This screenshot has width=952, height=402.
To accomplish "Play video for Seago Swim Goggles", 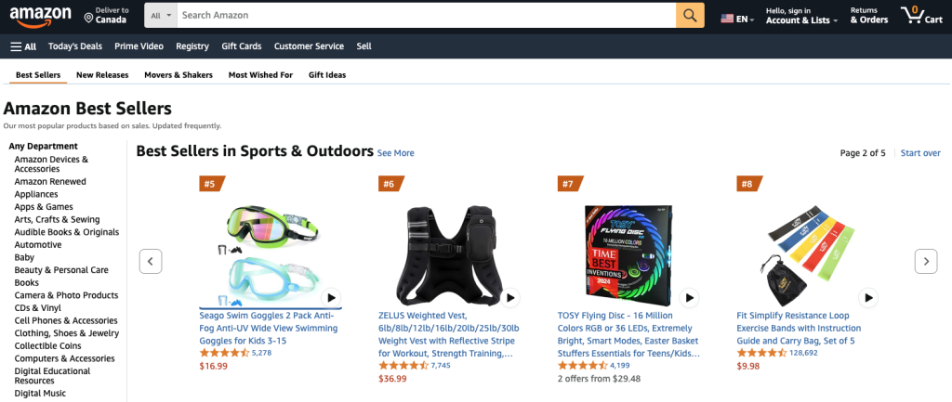I will click(331, 298).
